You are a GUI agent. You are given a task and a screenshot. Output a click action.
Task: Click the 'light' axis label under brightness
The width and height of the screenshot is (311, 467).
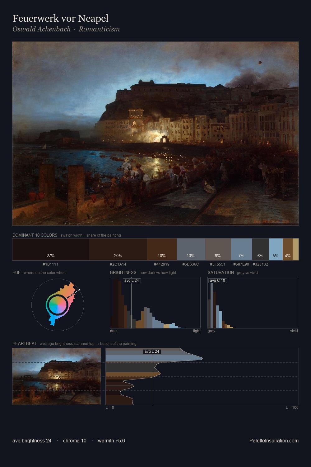coord(197,331)
